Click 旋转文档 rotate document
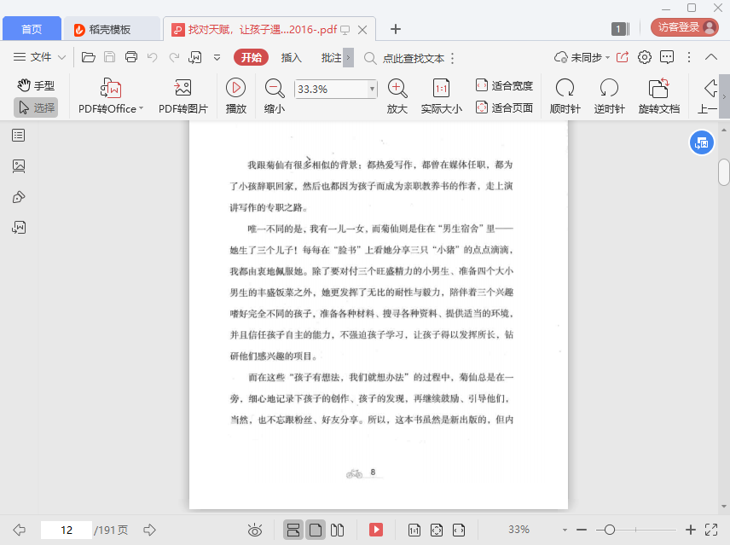This screenshot has width=730, height=545. 658,96
